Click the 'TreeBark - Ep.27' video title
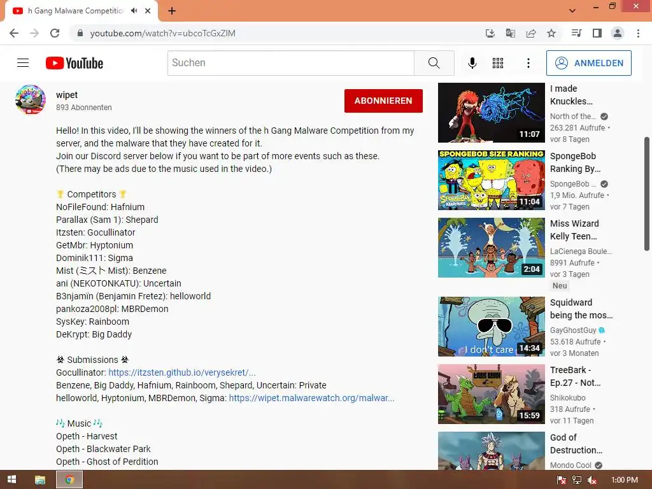 [575, 376]
